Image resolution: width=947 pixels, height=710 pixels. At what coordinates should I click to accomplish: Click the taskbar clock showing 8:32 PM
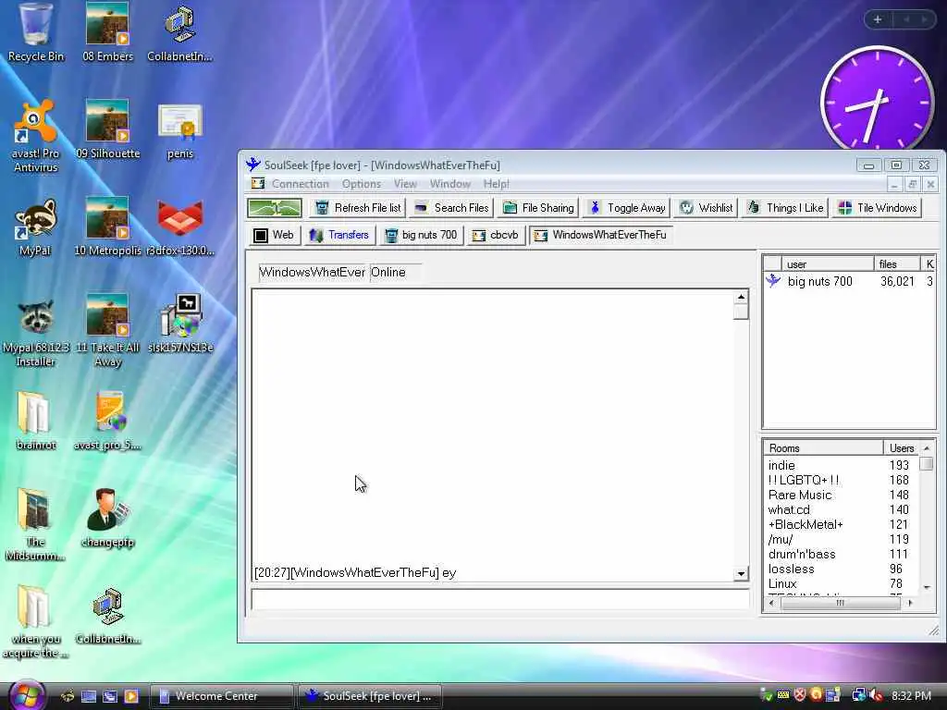click(911, 696)
